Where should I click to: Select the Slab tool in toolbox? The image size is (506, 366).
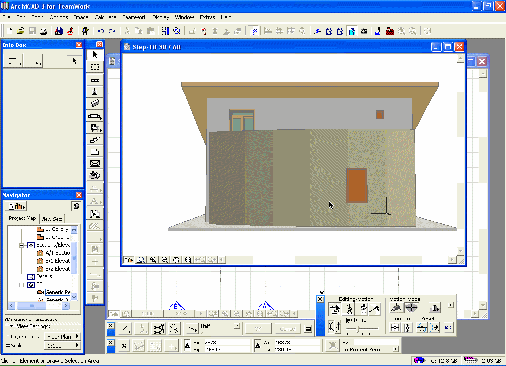point(95,152)
